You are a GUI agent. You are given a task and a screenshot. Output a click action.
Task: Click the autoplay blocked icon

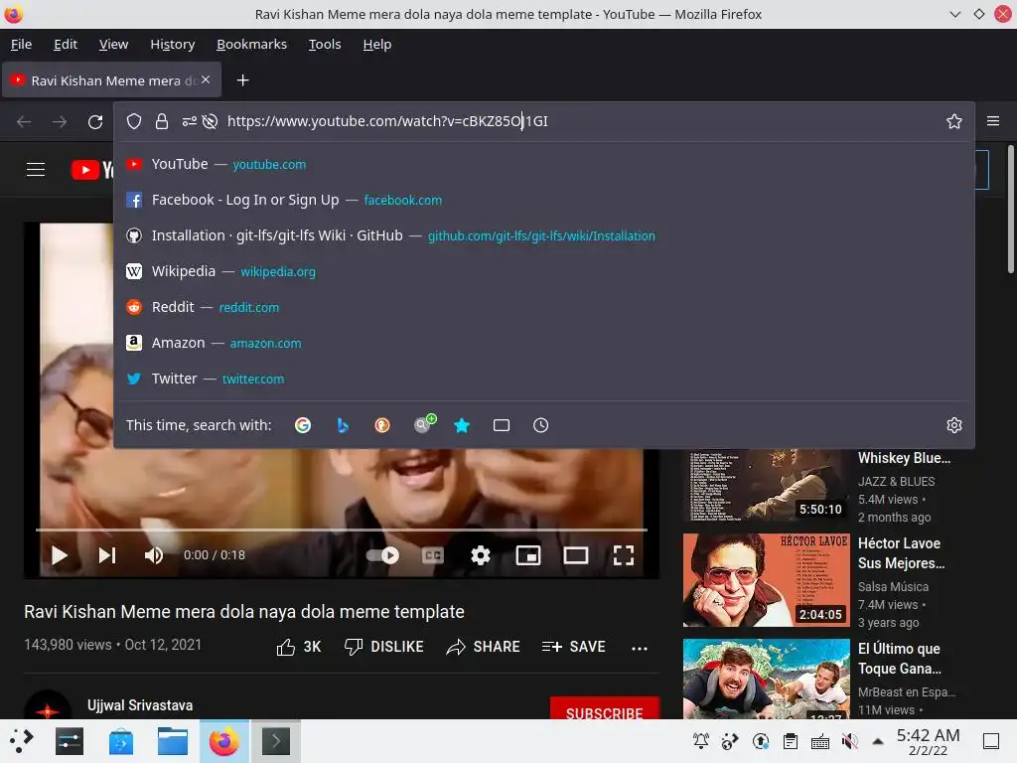pos(210,121)
